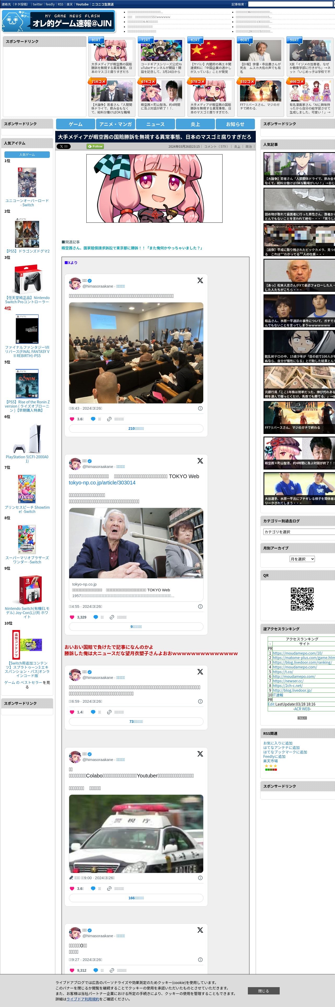Open the お知らせ tab
This screenshot has width=335, height=1007.
pos(235,124)
